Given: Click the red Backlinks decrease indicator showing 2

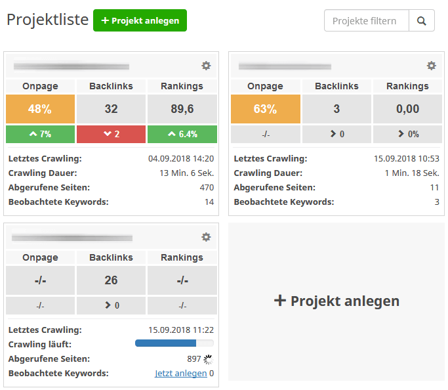Looking at the screenshot, I should pyautogui.click(x=111, y=134).
